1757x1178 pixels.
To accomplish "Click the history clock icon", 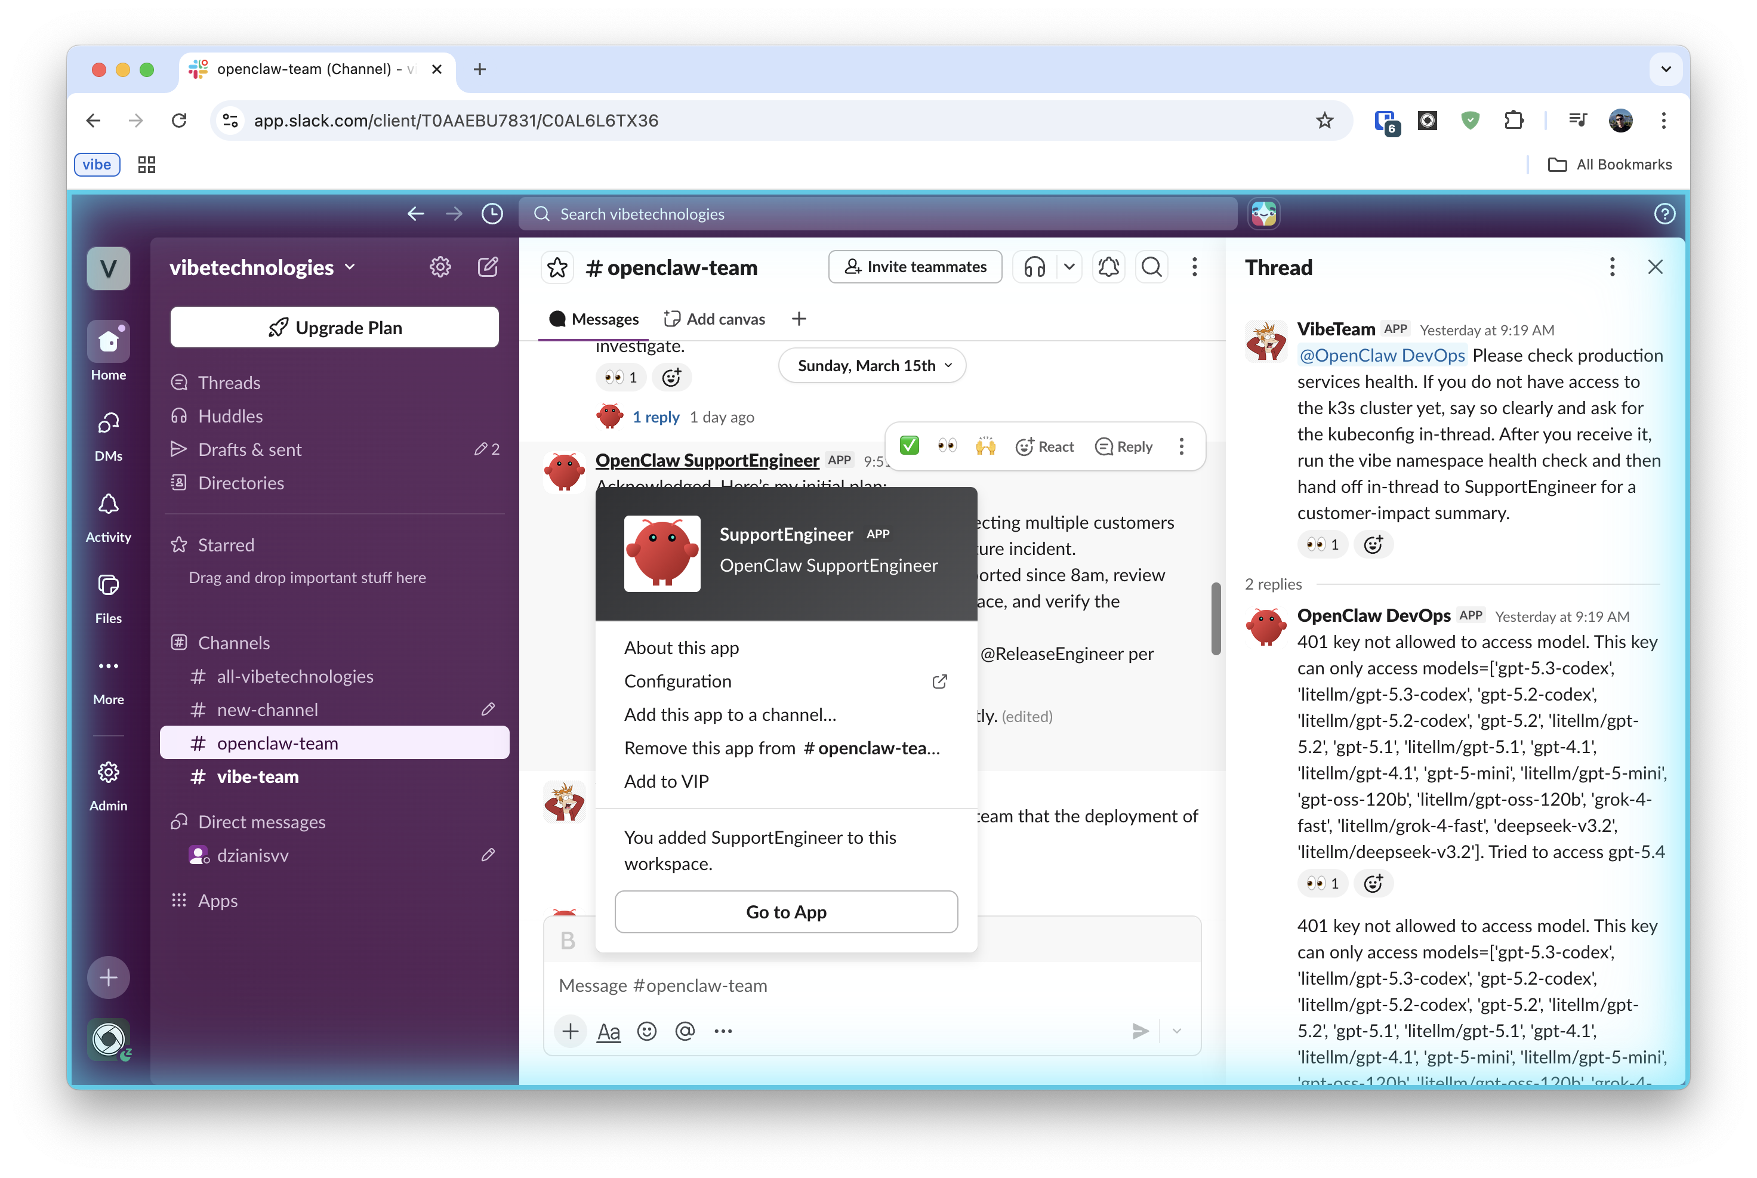I will pos(492,214).
